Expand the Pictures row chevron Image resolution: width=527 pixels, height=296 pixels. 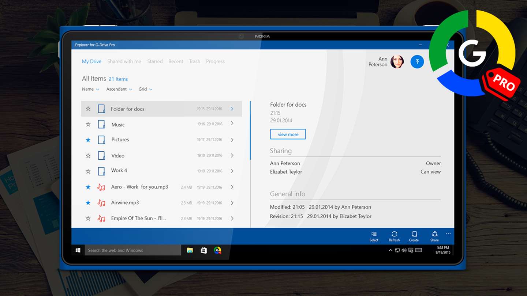click(x=232, y=140)
